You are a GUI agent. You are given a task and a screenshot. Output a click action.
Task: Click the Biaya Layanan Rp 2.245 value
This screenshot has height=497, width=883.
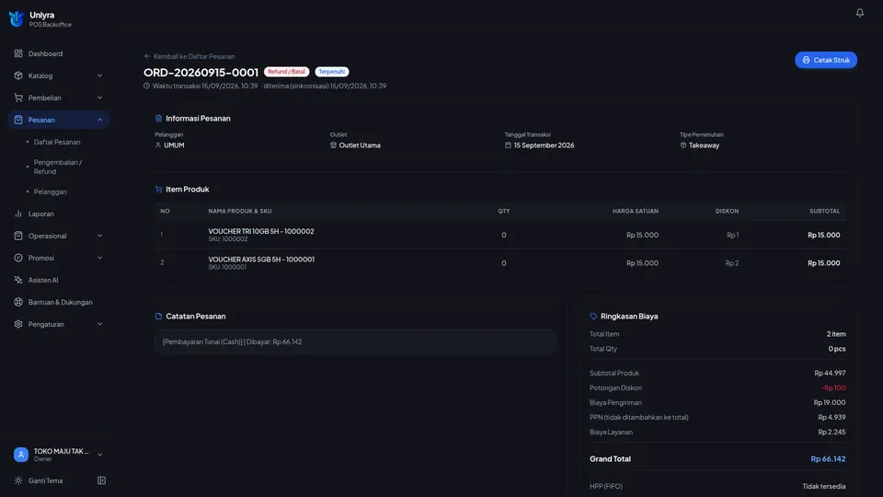[x=831, y=432]
